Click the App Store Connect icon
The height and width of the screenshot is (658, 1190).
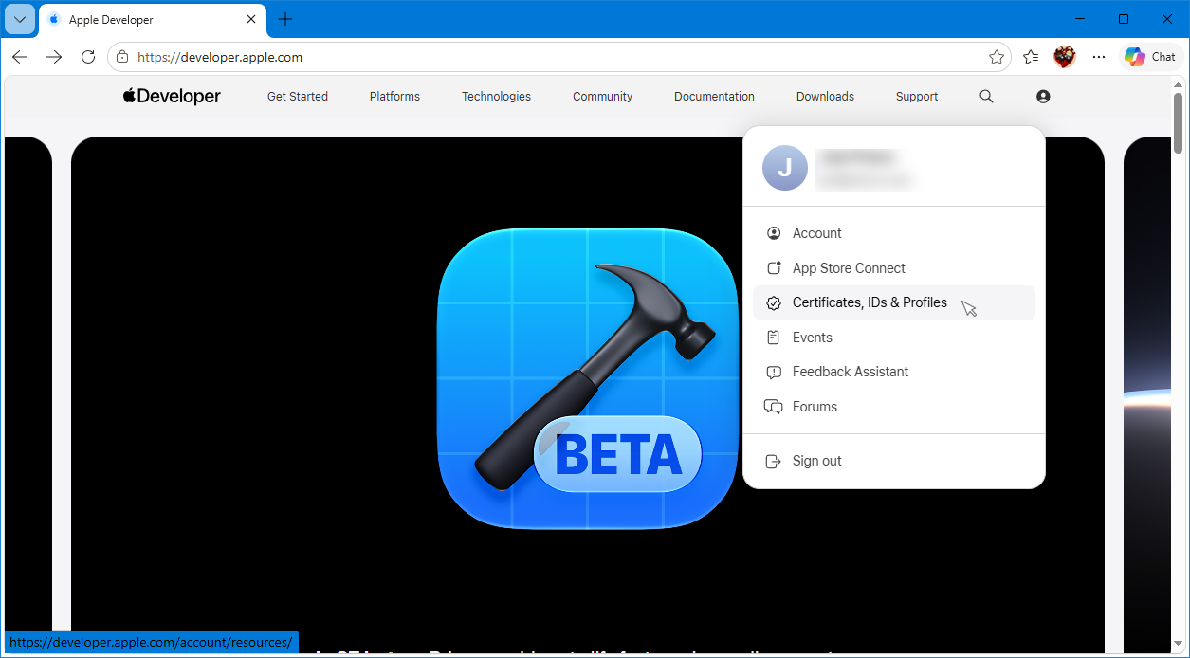click(x=774, y=268)
